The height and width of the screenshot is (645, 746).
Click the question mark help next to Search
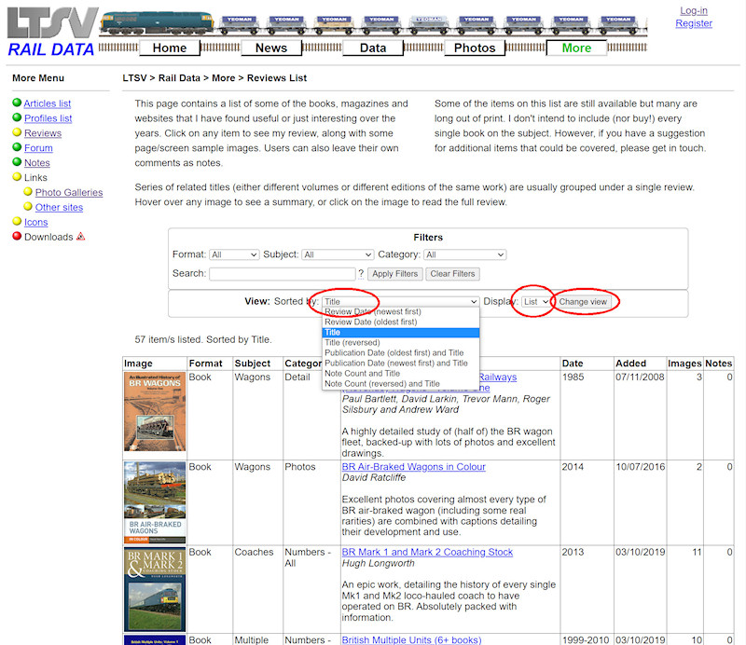coord(361,274)
